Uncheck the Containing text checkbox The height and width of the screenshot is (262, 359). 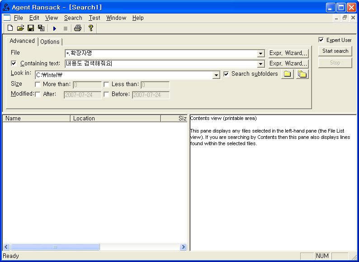[14, 63]
